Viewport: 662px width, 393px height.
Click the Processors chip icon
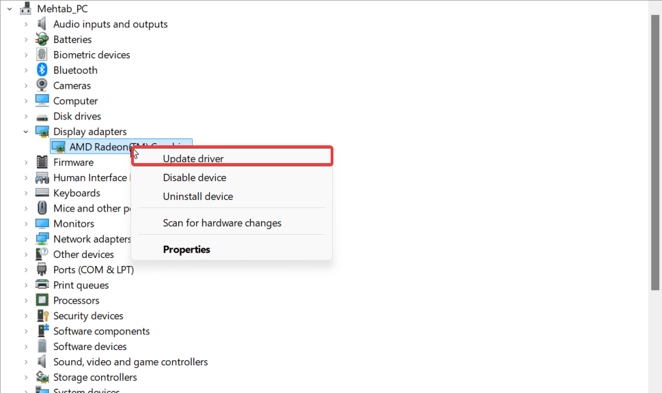pos(42,300)
